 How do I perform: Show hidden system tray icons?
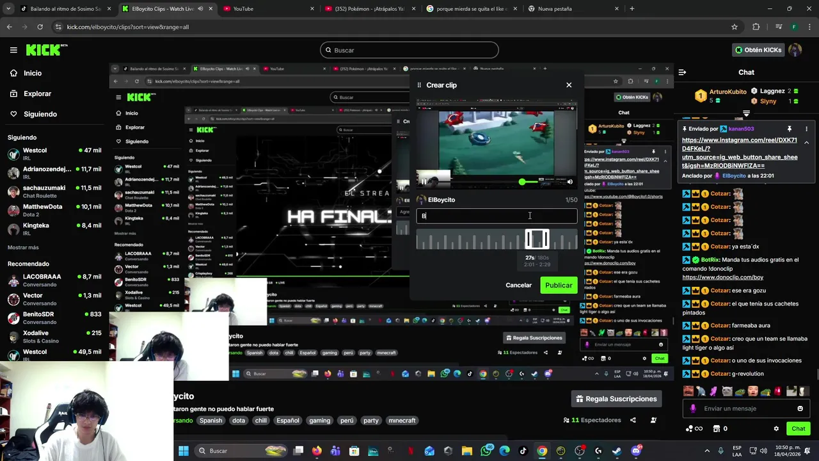(x=707, y=451)
